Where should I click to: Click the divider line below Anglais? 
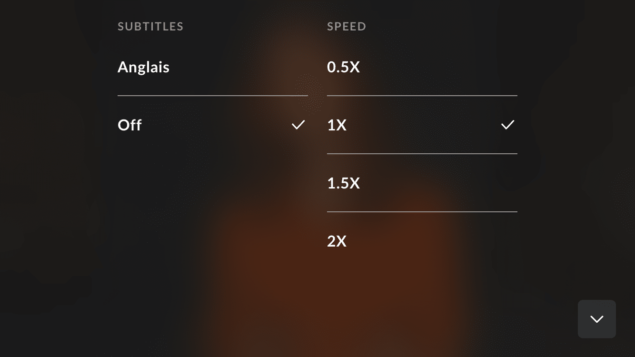click(212, 96)
